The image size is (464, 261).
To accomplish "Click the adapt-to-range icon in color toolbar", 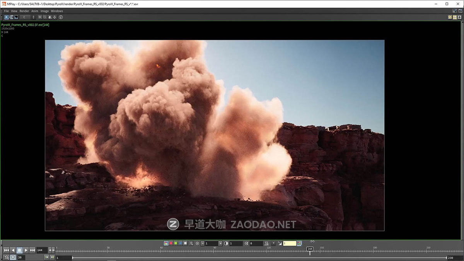I will point(267,243).
